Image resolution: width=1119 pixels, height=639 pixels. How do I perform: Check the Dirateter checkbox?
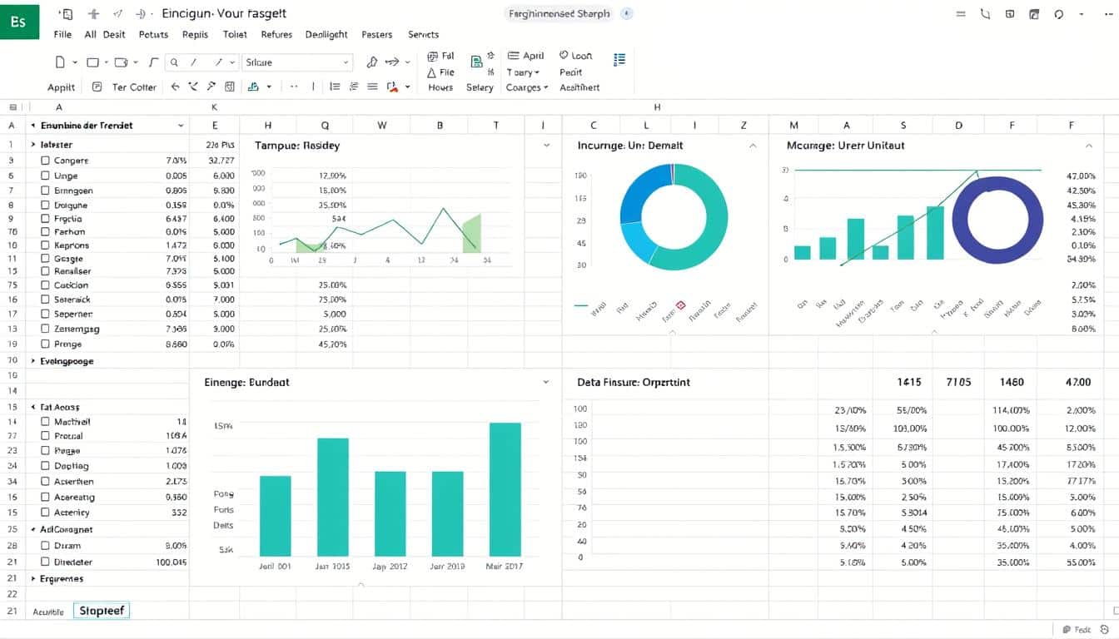coord(46,562)
